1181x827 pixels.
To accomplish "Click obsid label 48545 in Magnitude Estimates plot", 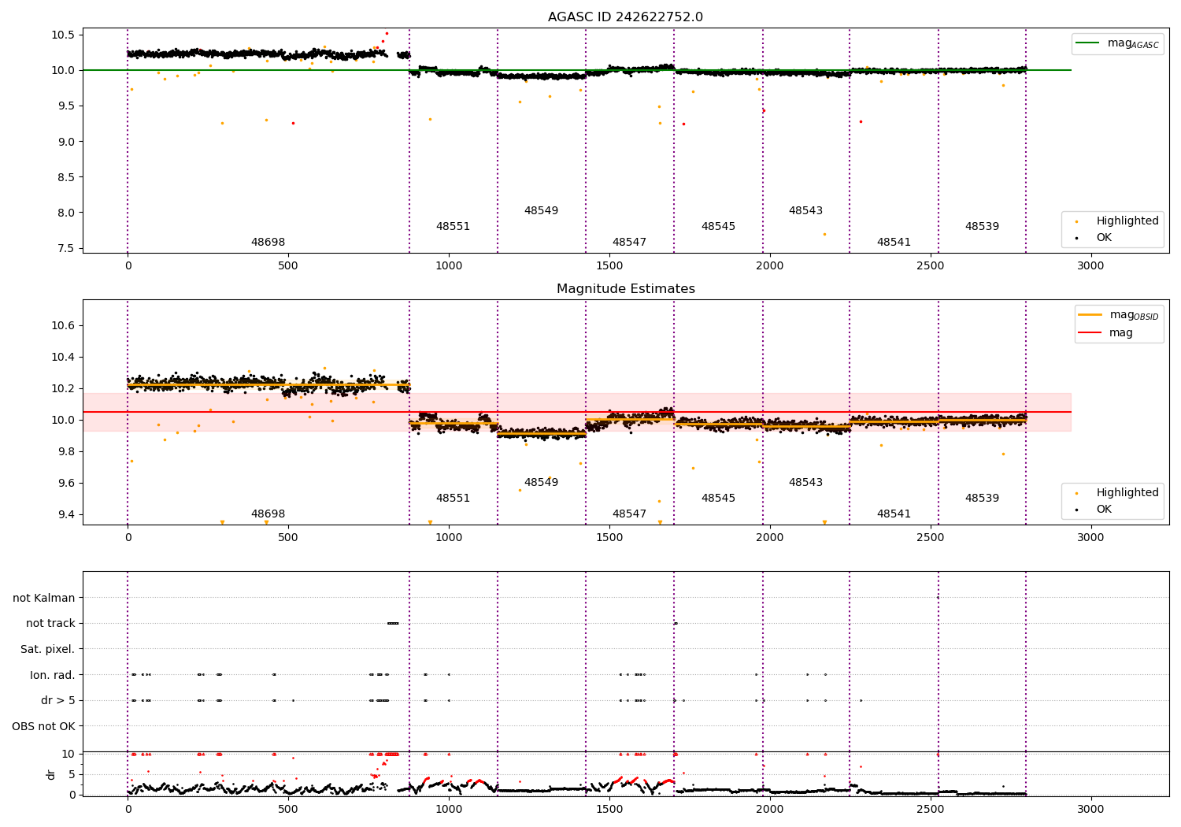I will coord(718,498).
